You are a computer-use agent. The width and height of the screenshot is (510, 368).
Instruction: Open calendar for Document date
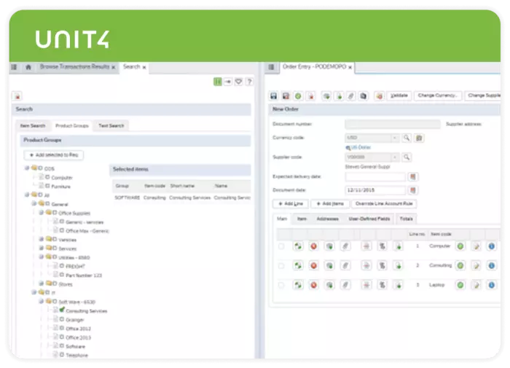413,190
